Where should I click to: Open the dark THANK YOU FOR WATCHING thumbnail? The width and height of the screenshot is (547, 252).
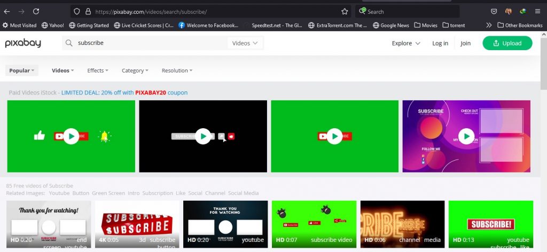[225, 224]
